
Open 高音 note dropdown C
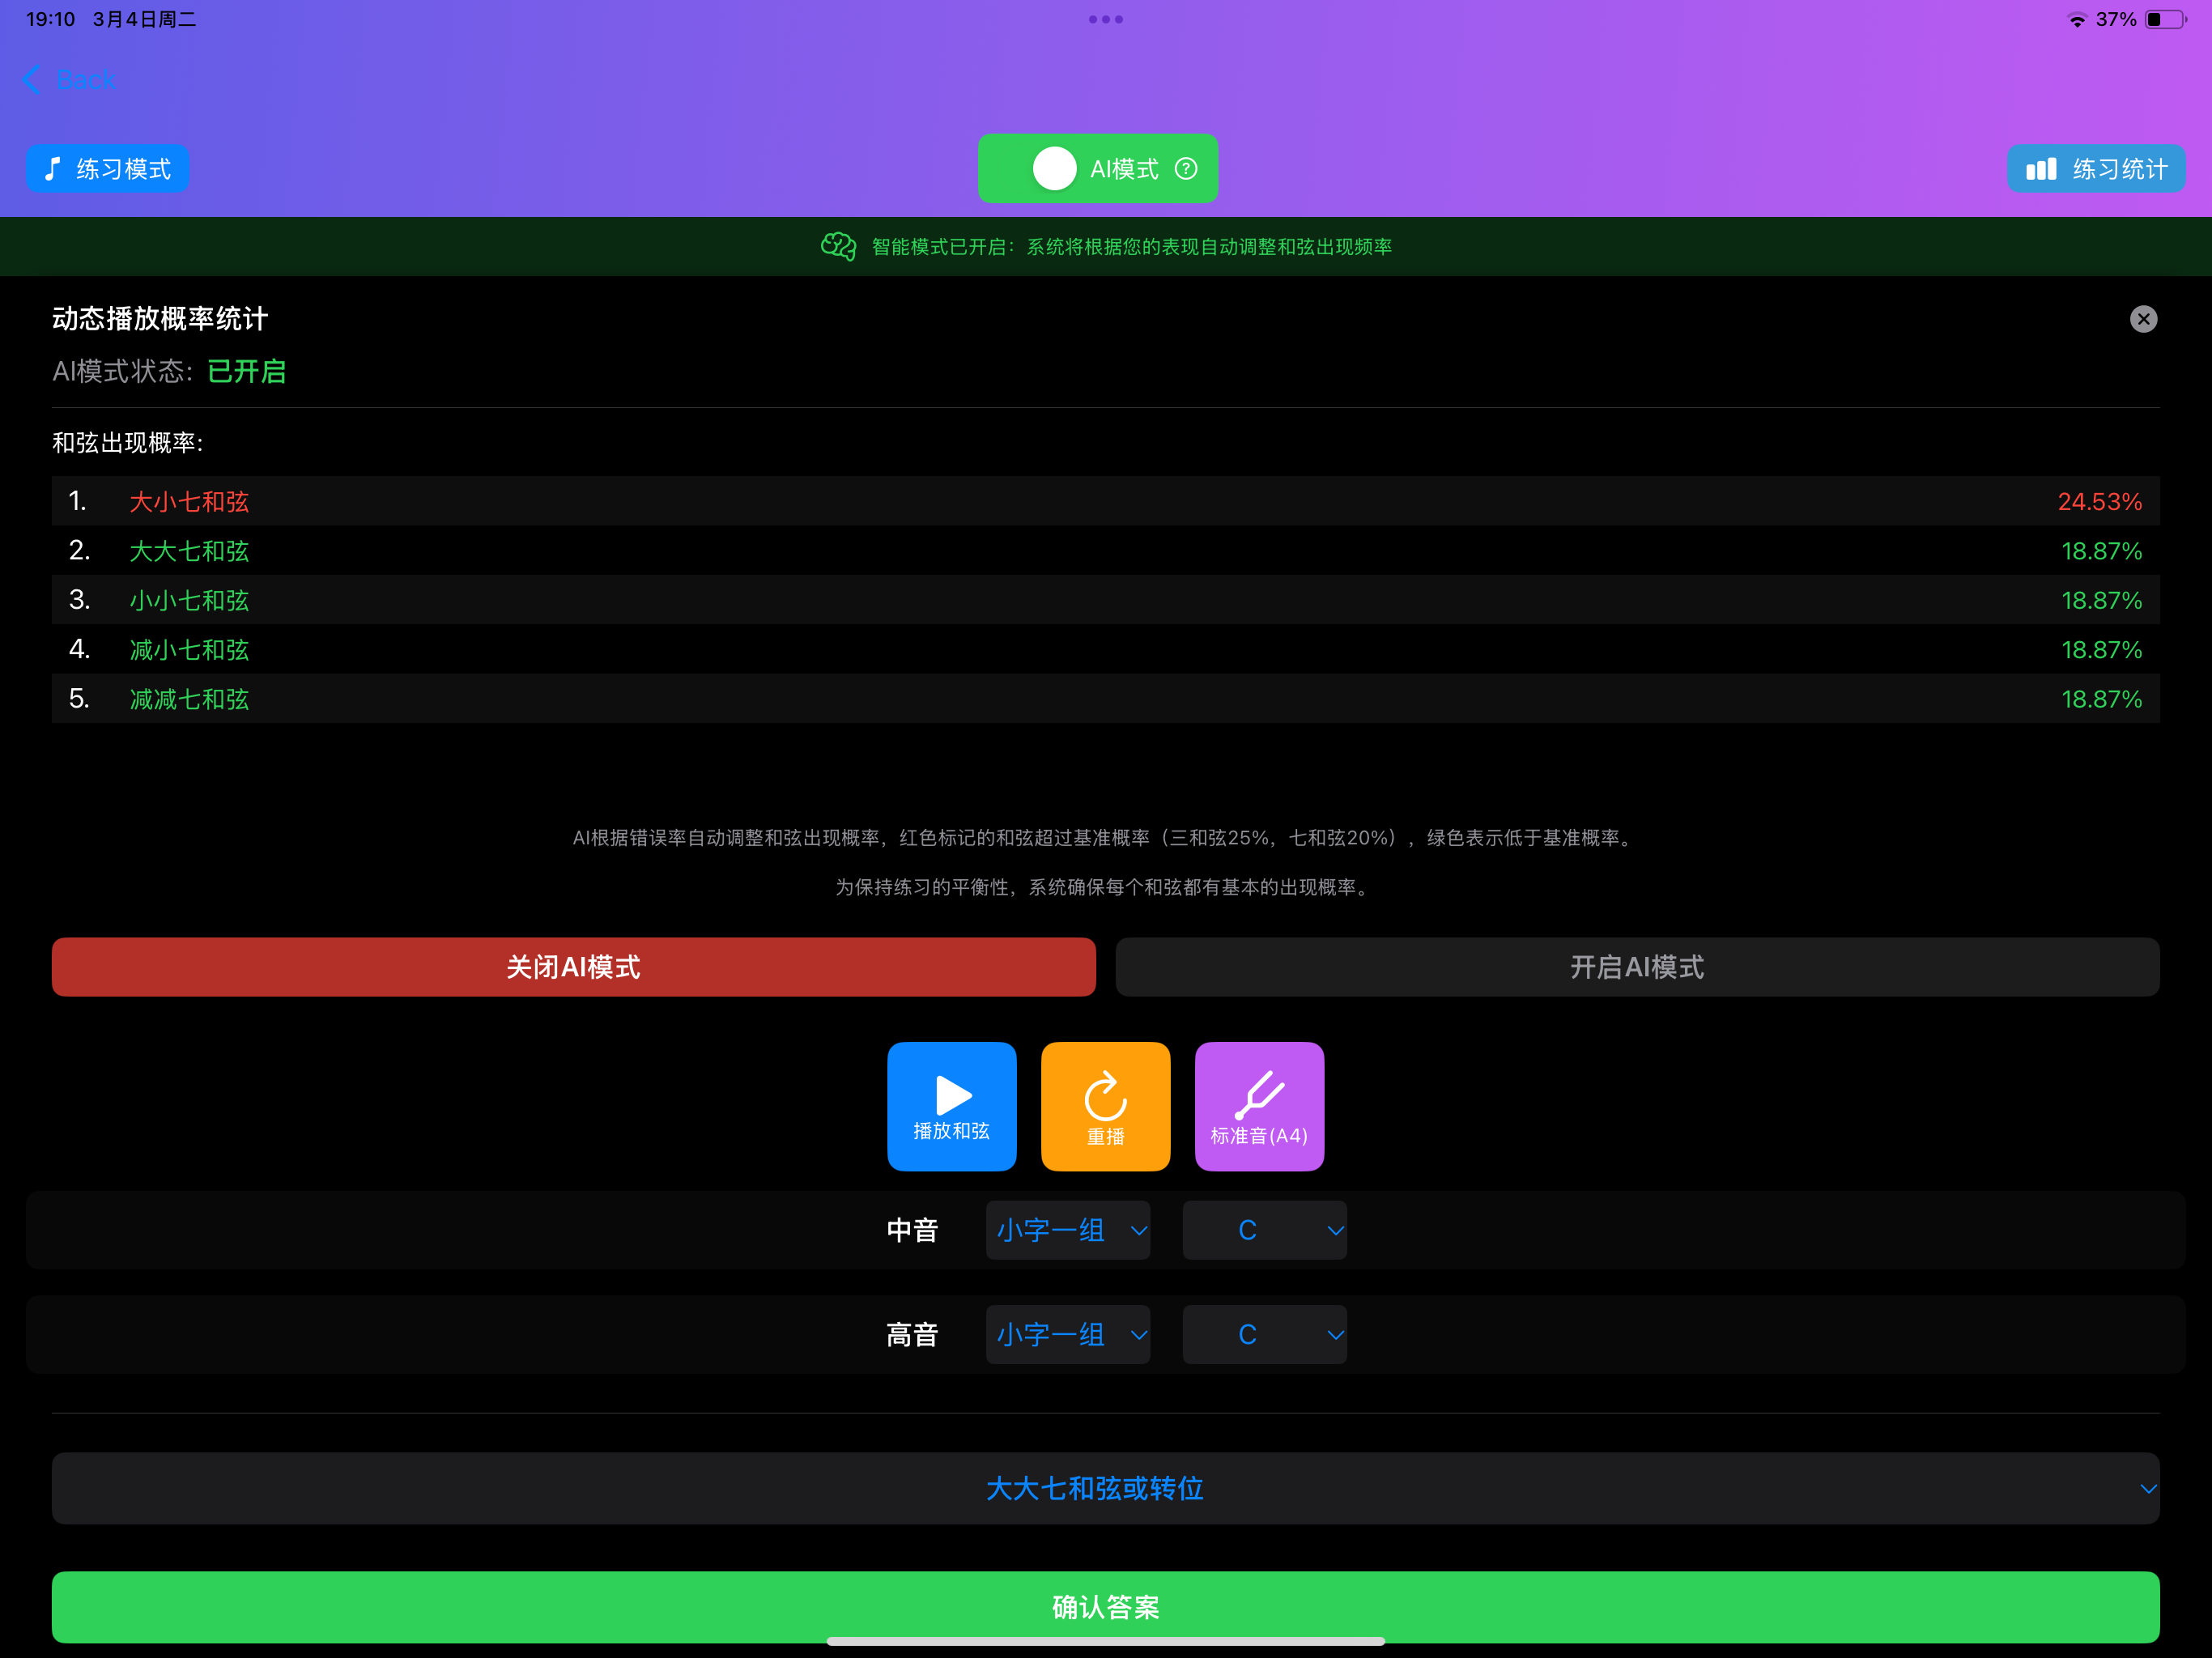click(x=1265, y=1334)
